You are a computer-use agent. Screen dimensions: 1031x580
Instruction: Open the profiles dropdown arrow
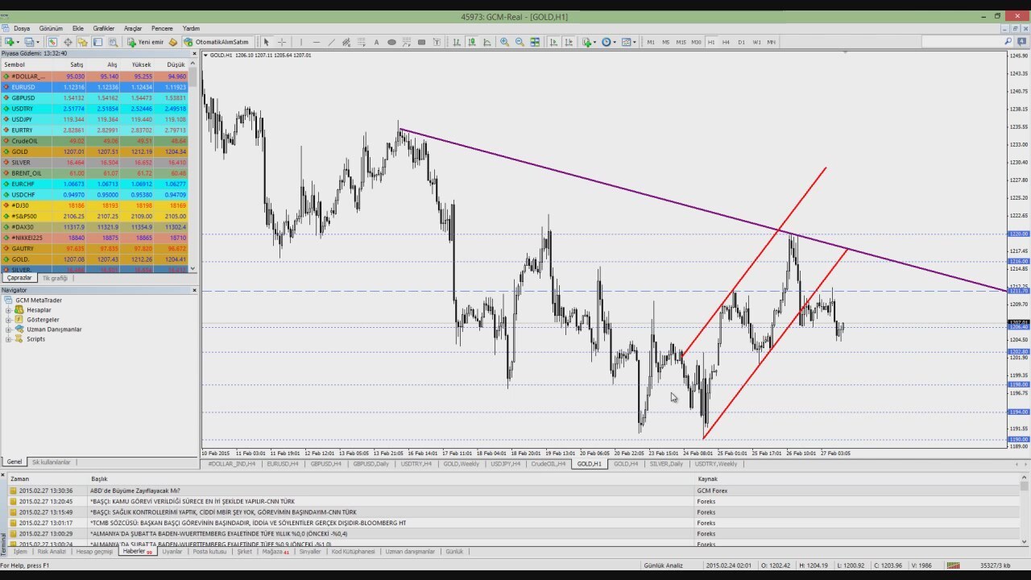[38, 42]
